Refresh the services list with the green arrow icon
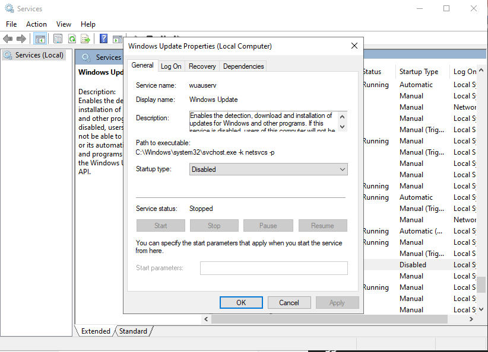Viewport: 488px width, 352px height. coord(72,39)
